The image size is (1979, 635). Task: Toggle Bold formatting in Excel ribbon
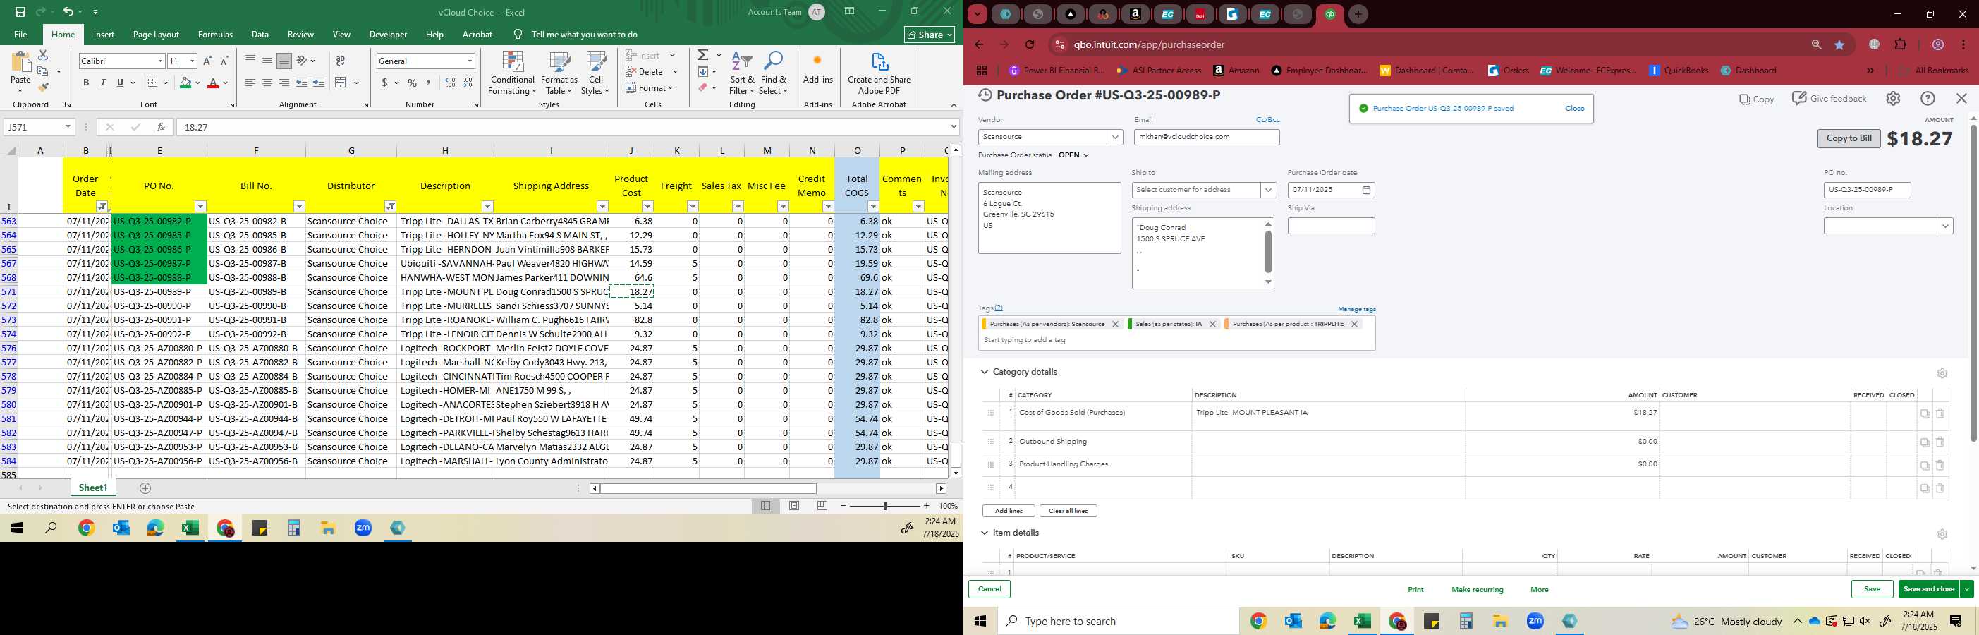[86, 83]
